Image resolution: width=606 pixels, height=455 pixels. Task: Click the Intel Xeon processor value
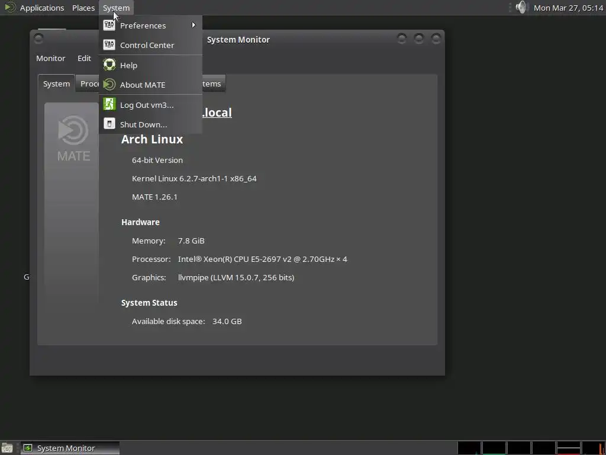[262, 259]
